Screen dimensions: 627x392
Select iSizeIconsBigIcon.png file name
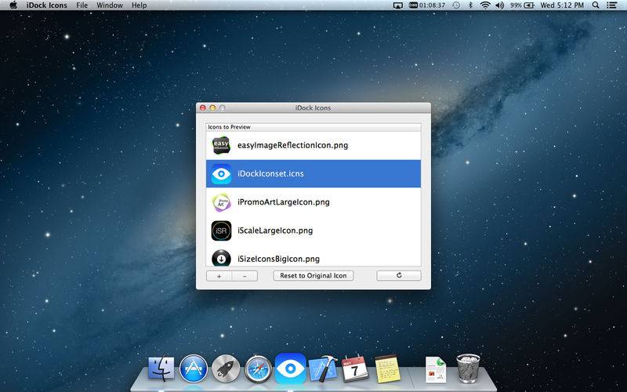[278, 259]
